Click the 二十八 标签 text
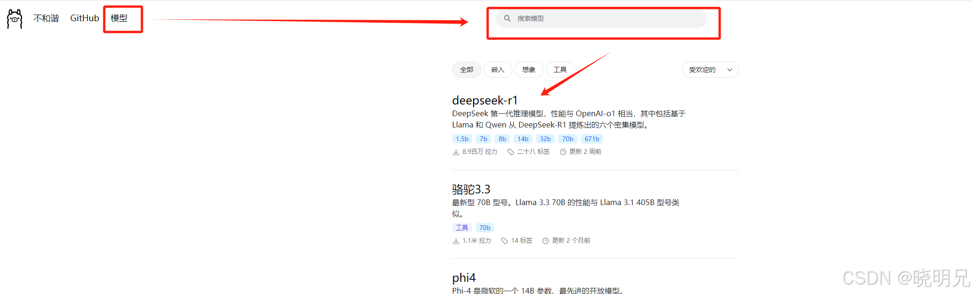Viewport: 972px width, 294px height. (x=533, y=152)
